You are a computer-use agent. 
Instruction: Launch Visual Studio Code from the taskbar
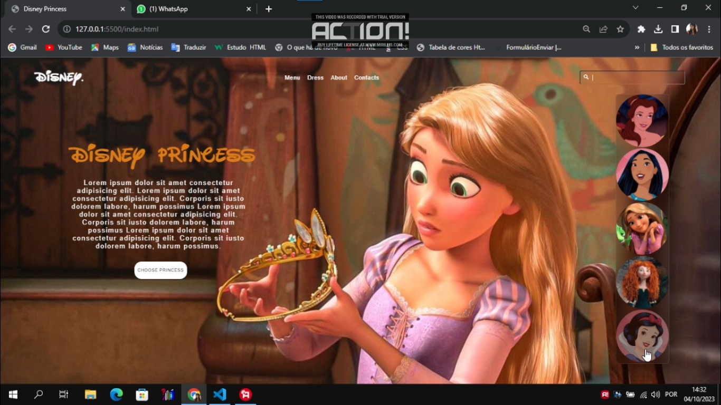pos(220,394)
